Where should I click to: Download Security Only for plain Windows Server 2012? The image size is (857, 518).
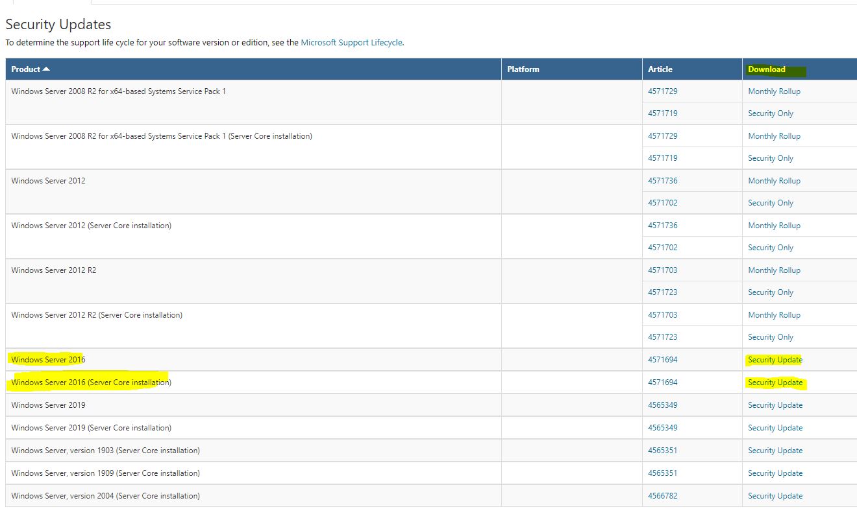tap(771, 203)
